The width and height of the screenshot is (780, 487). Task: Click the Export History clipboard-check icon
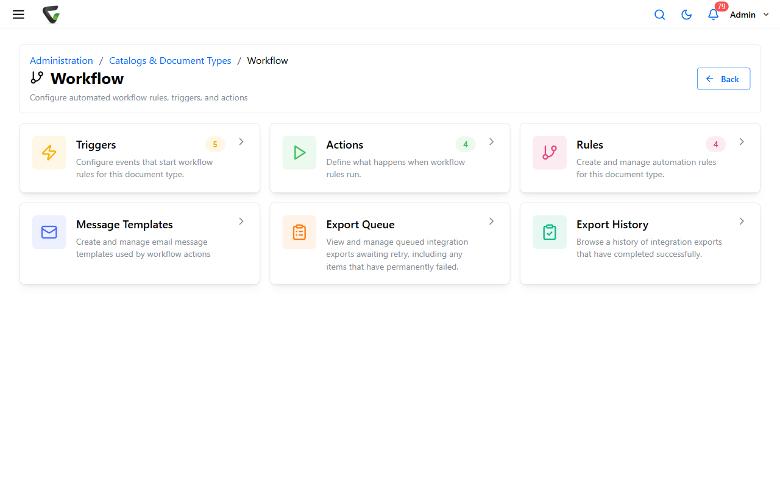[550, 232]
